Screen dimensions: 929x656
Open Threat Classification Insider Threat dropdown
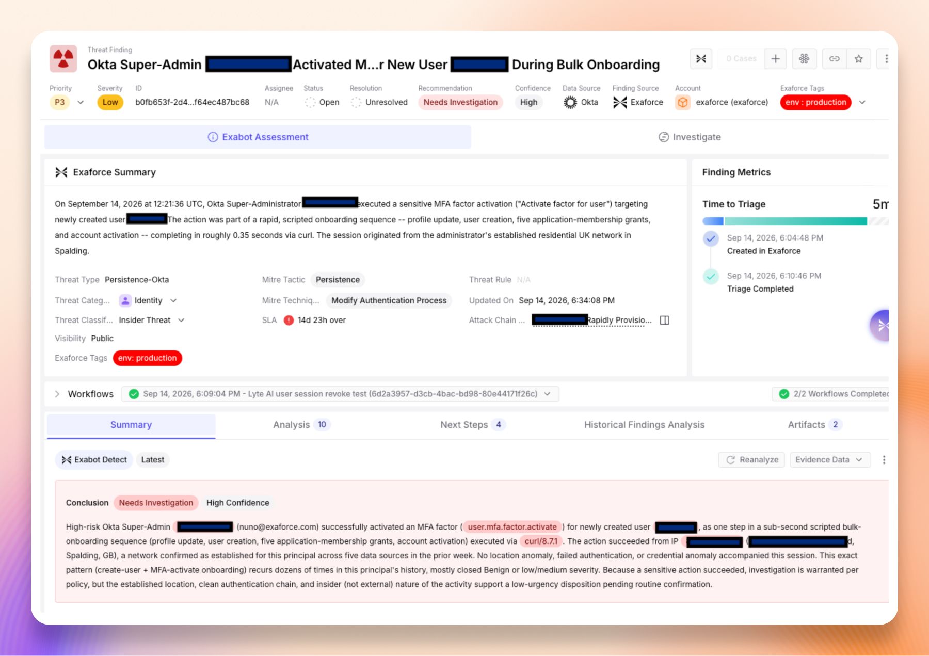pyautogui.click(x=151, y=320)
